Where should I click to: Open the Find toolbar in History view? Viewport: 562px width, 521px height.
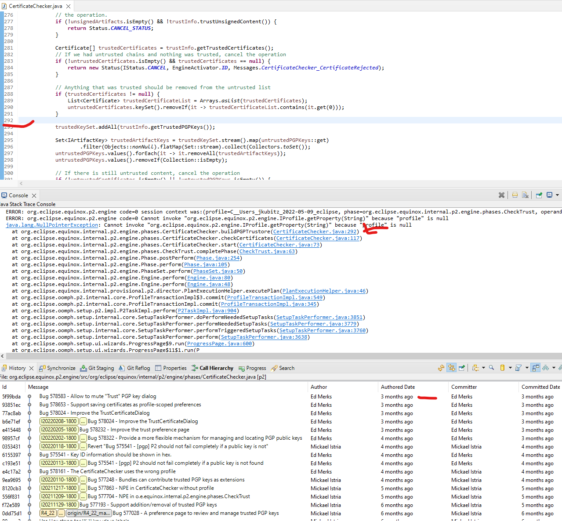[x=491, y=368]
